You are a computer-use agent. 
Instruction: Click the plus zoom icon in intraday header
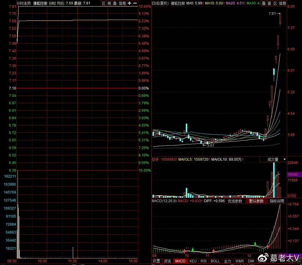tap(129, 3)
